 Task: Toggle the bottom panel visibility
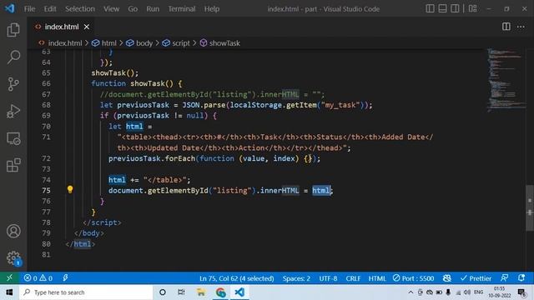click(x=442, y=8)
